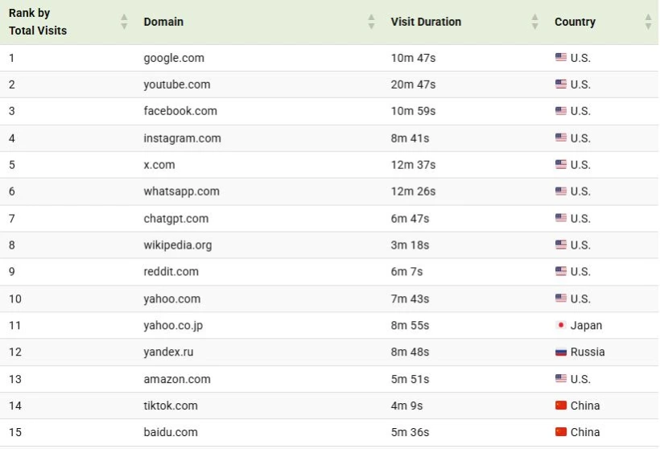This screenshot has height=449, width=660.
Task: Select the facebook.com domain entry
Action: click(180, 111)
